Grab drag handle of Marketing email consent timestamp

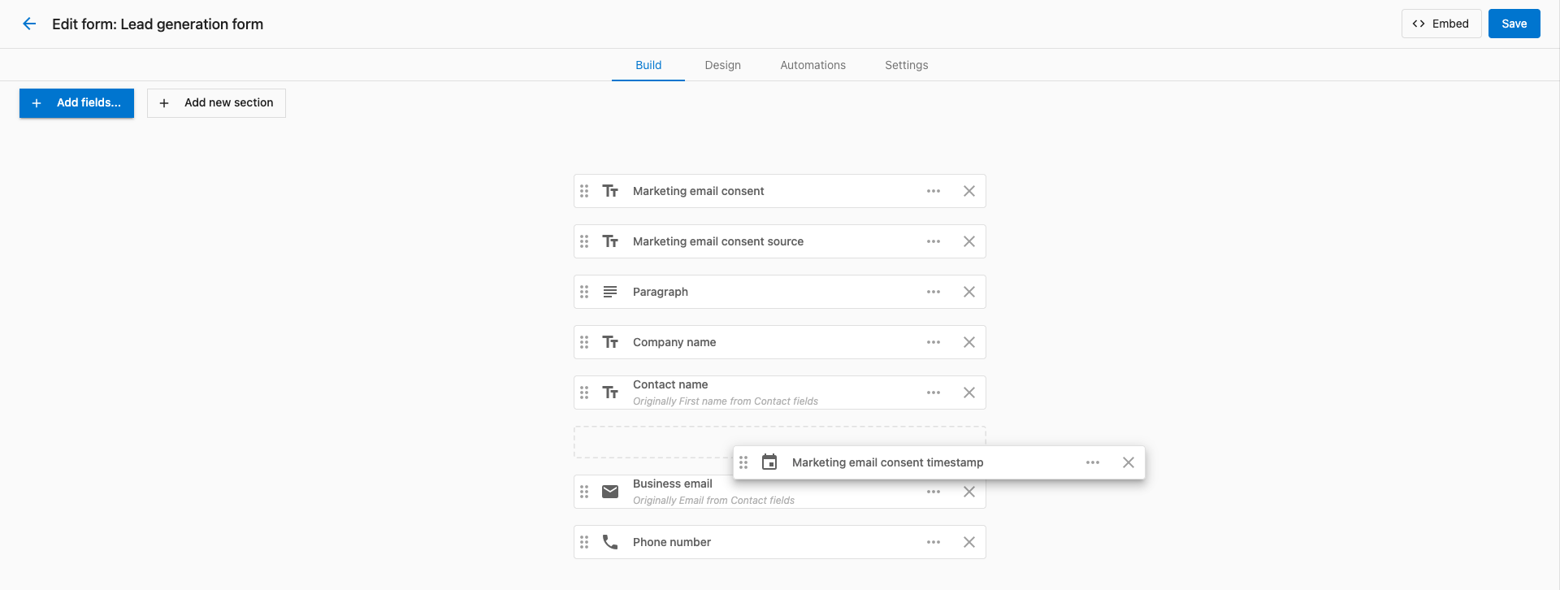tap(743, 462)
